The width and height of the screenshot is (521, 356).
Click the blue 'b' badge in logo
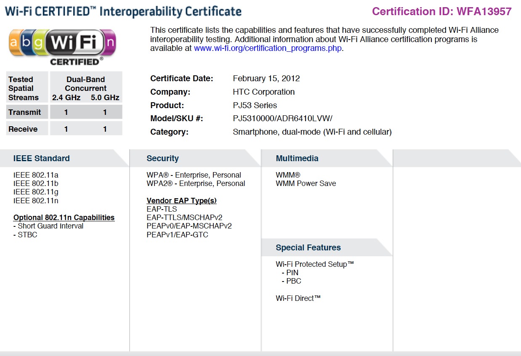(x=26, y=43)
